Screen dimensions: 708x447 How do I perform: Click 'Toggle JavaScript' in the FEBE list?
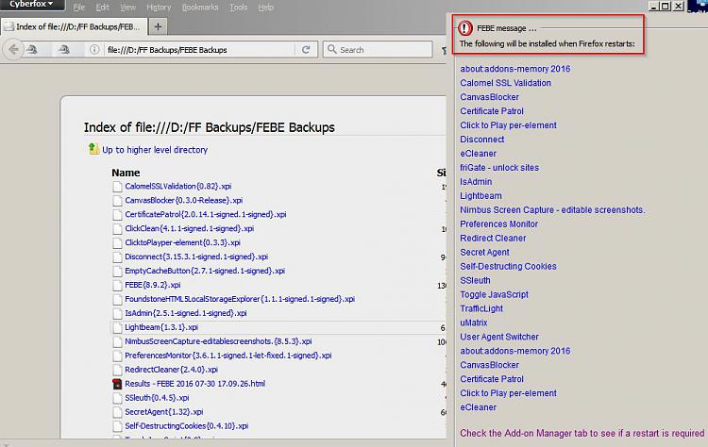click(494, 294)
